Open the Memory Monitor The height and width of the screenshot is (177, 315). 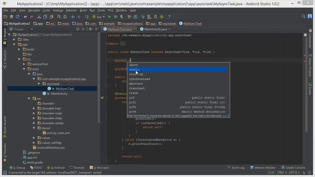[x=263, y=168]
